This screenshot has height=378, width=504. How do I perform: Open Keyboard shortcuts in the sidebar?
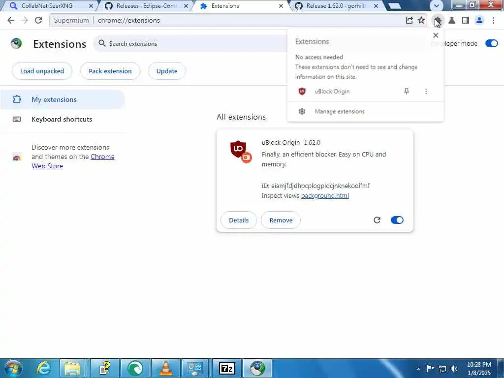pos(63,119)
